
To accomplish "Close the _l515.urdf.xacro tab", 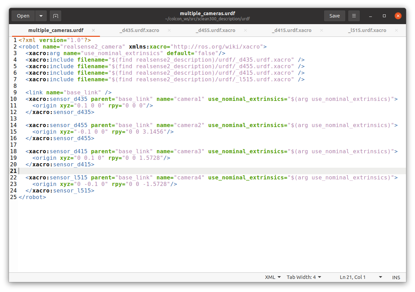I will (396, 30).
